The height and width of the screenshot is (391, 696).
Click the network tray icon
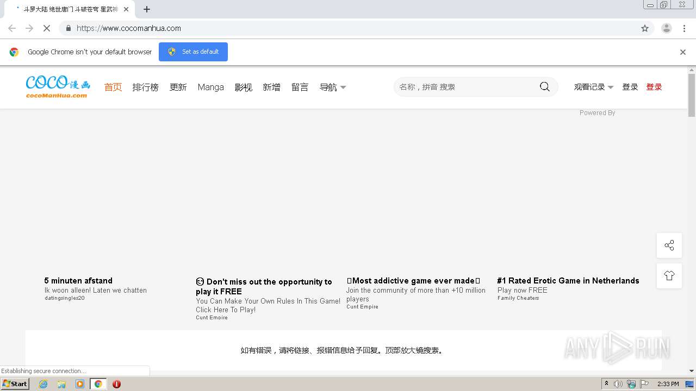tap(631, 384)
